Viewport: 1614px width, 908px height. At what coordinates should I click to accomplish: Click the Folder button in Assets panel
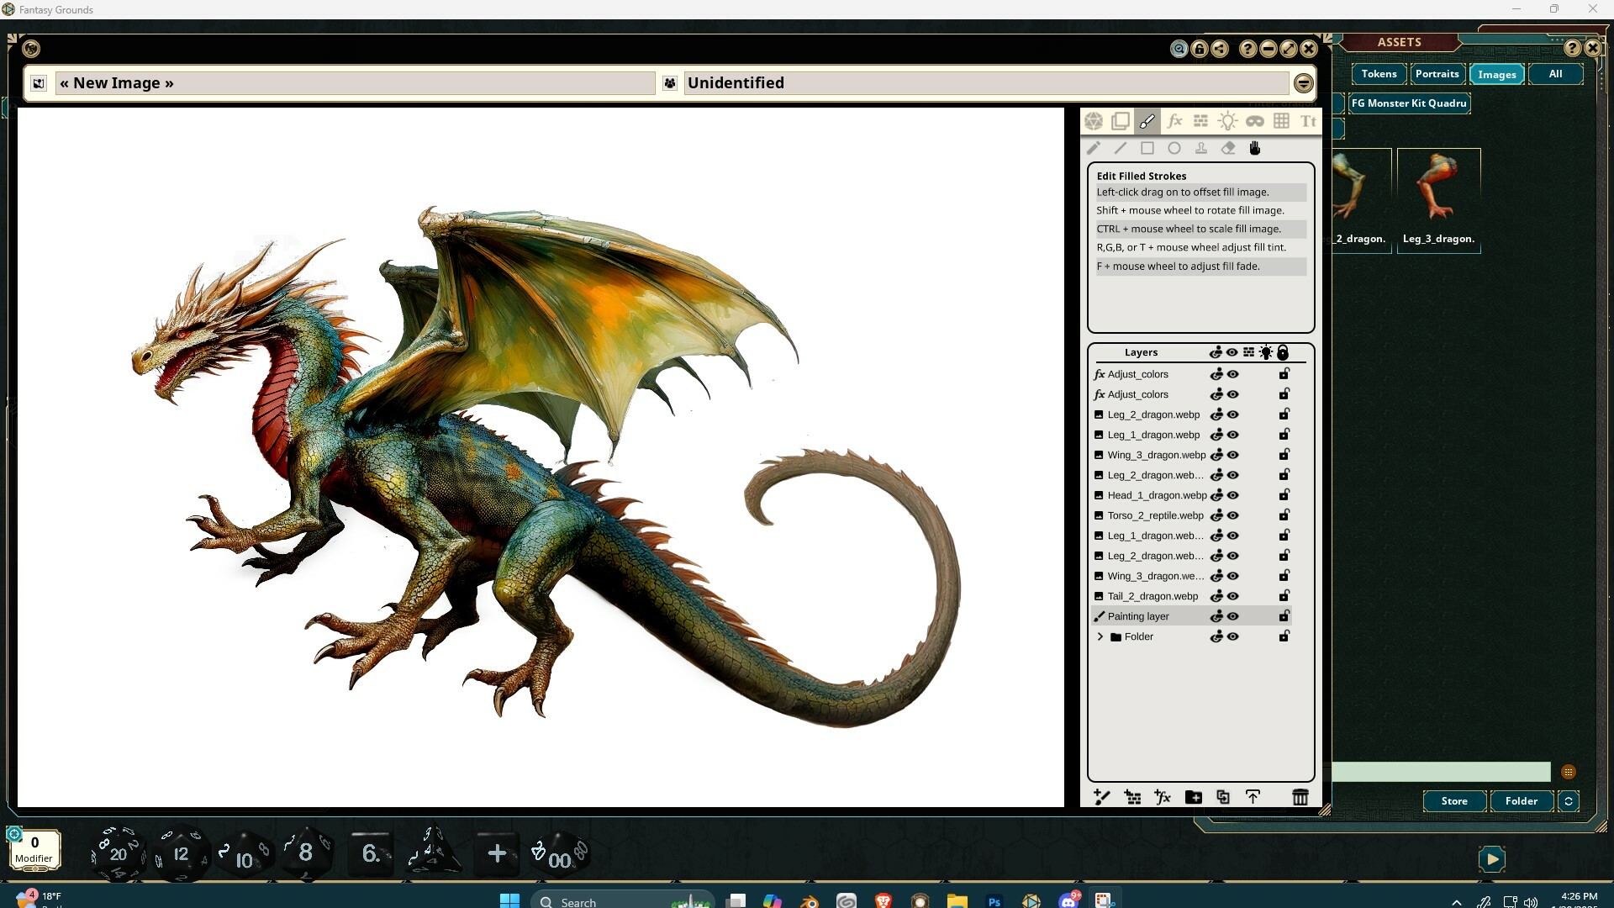[1520, 801]
